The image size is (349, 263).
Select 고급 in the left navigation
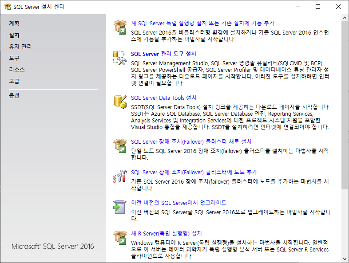point(14,81)
